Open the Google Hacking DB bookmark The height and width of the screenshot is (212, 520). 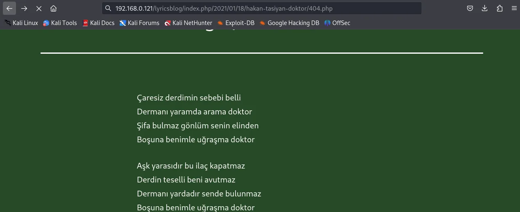289,23
